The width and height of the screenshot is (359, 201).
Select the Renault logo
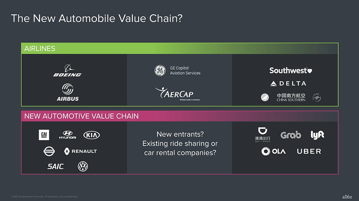[x=80, y=151]
